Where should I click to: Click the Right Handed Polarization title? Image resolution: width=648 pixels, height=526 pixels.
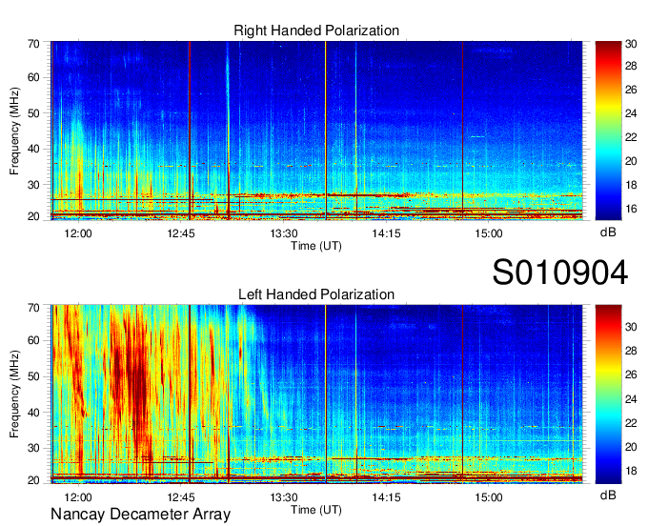click(x=316, y=30)
